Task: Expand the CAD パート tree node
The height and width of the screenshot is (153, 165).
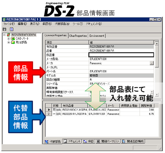Action: pos(9,39)
